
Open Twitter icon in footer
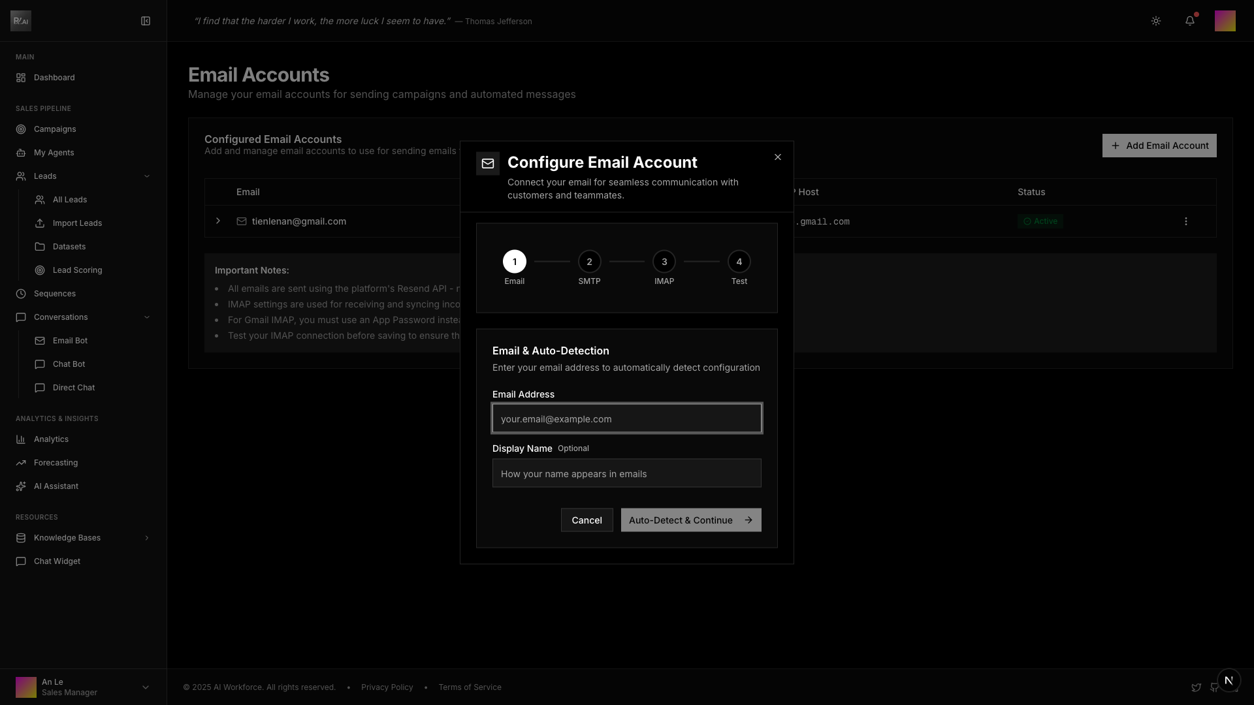(1196, 687)
